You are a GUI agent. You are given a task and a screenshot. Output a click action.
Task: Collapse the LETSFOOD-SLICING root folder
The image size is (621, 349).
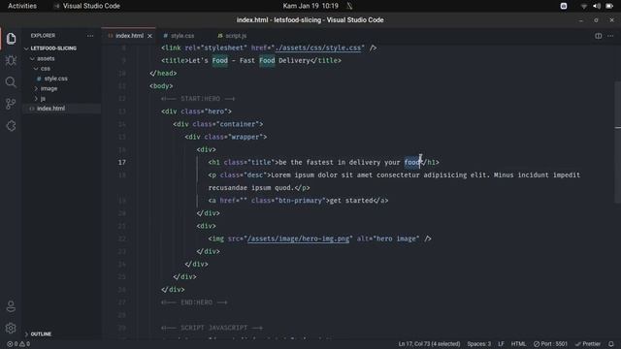click(x=53, y=48)
